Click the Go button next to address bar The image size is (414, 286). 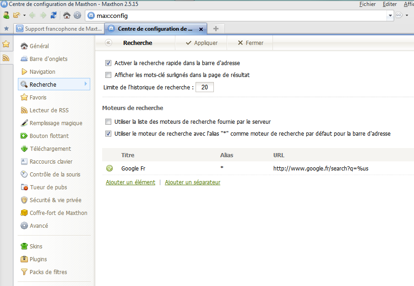[399, 15]
